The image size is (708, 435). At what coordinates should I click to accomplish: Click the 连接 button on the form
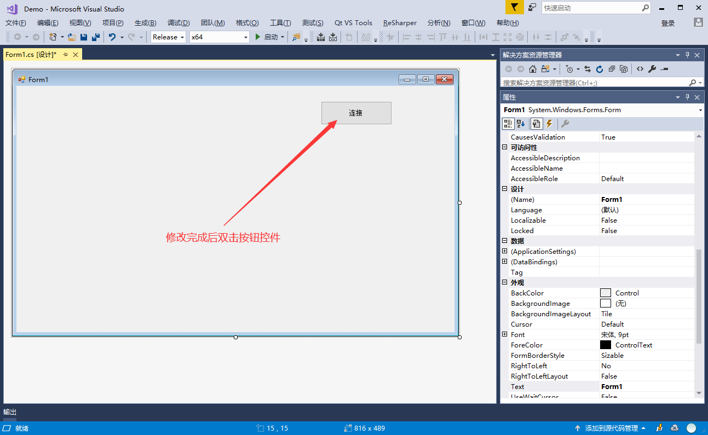tap(356, 113)
